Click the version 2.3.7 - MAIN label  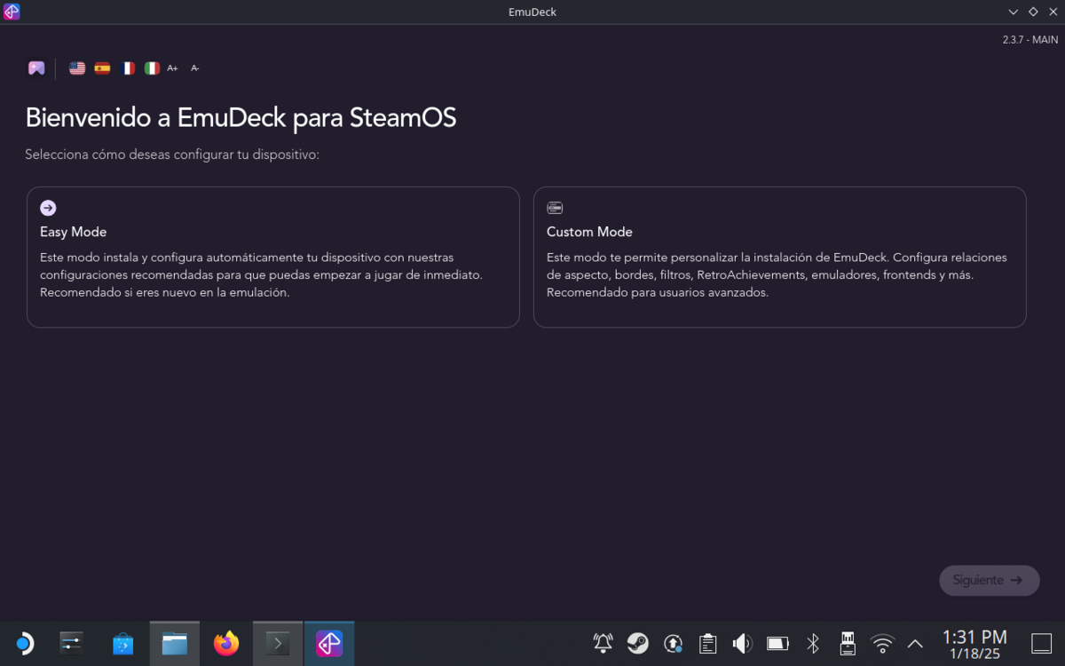pos(1030,40)
